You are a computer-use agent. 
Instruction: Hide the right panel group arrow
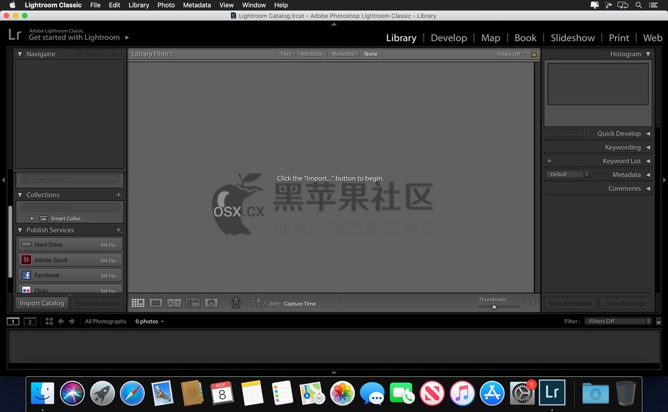(x=664, y=180)
